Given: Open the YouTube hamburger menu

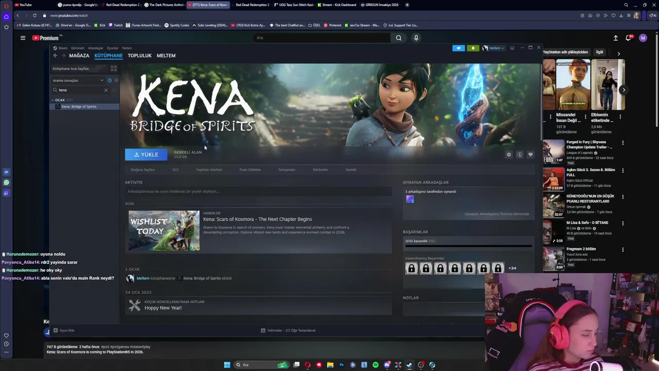Looking at the screenshot, I should tap(23, 38).
